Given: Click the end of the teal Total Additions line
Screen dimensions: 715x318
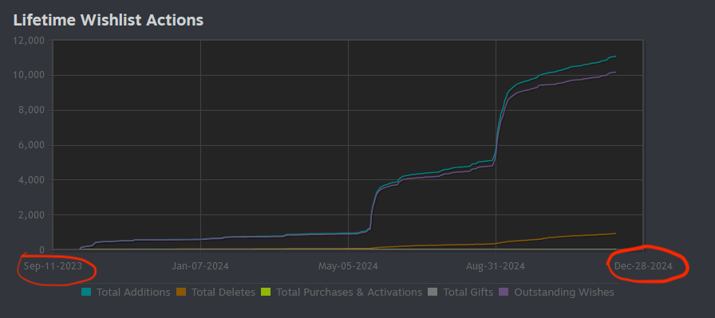Looking at the screenshot, I should pos(615,57).
